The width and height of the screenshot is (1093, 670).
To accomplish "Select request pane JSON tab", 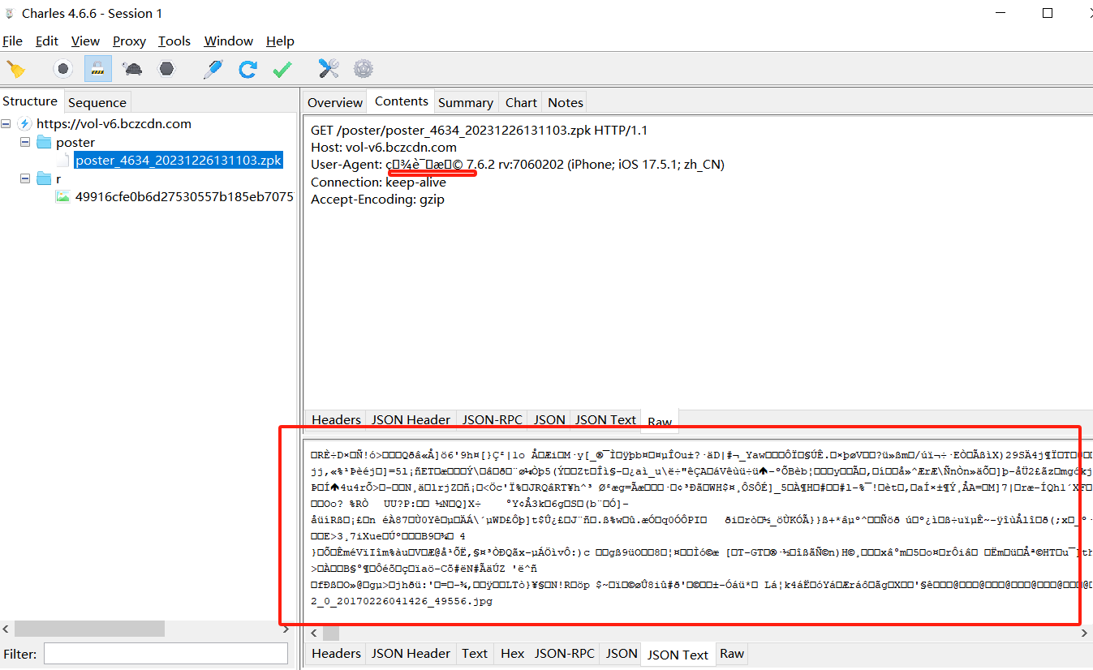I will [549, 419].
